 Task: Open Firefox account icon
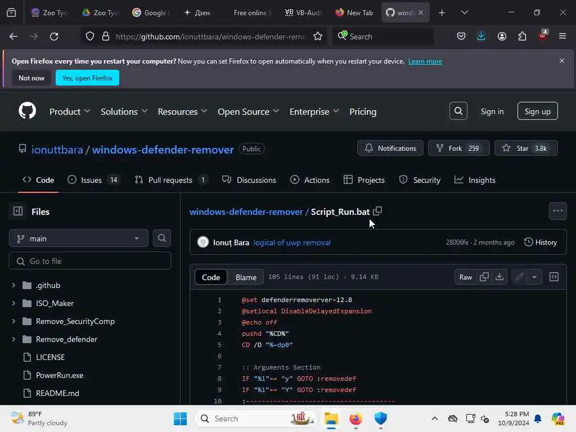(502, 37)
